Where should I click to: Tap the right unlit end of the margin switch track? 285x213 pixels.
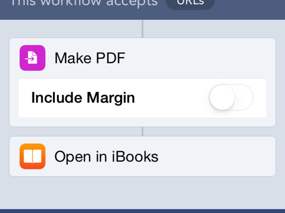tap(245, 98)
